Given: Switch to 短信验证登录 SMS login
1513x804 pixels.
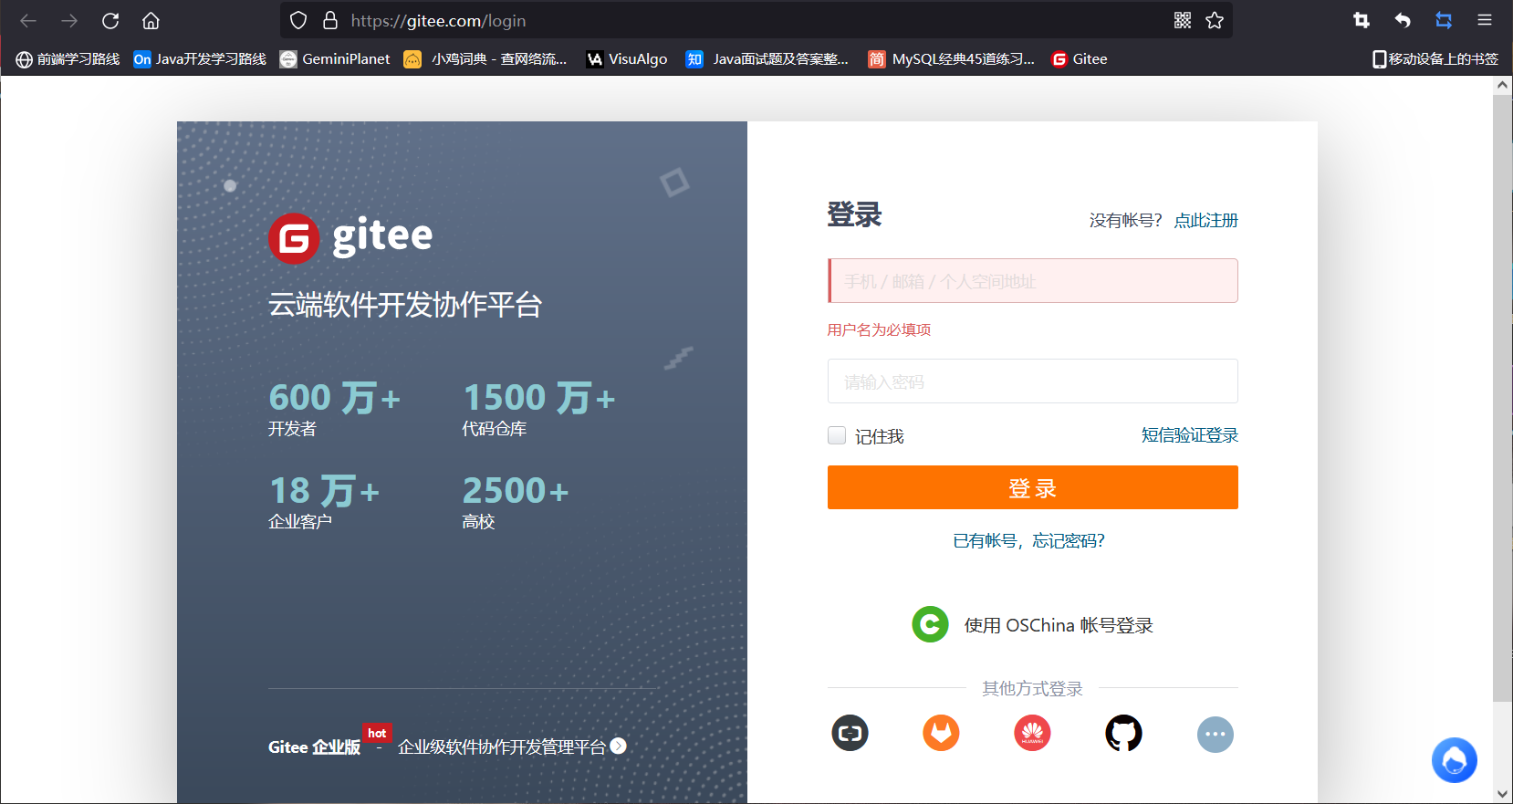Looking at the screenshot, I should click(1190, 435).
